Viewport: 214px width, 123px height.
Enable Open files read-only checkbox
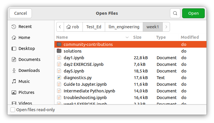click(x=13, y=110)
